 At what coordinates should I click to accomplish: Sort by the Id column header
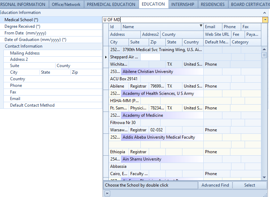click(115, 27)
